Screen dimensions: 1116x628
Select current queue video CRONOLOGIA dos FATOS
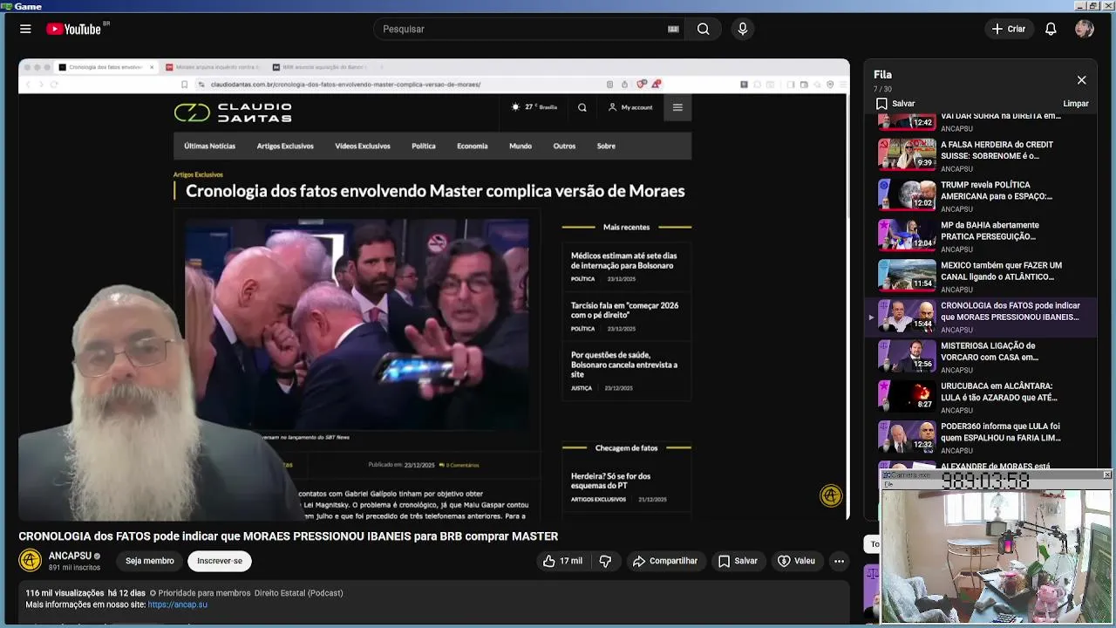[981, 316]
